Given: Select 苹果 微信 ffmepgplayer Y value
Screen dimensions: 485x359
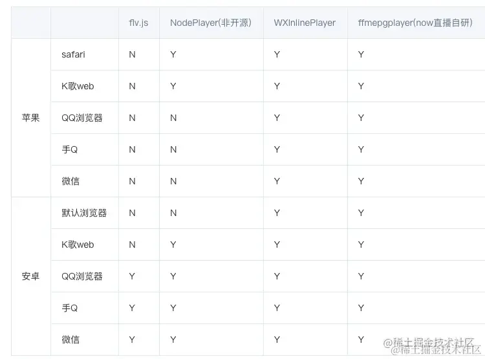Looking at the screenshot, I should (361, 181).
